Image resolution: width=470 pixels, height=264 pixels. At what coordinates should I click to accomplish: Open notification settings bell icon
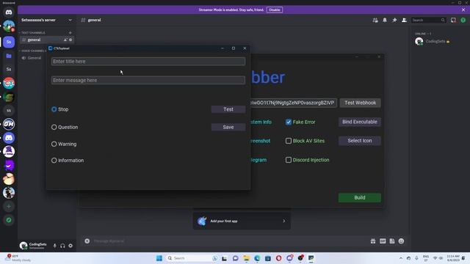pyautogui.click(x=385, y=20)
